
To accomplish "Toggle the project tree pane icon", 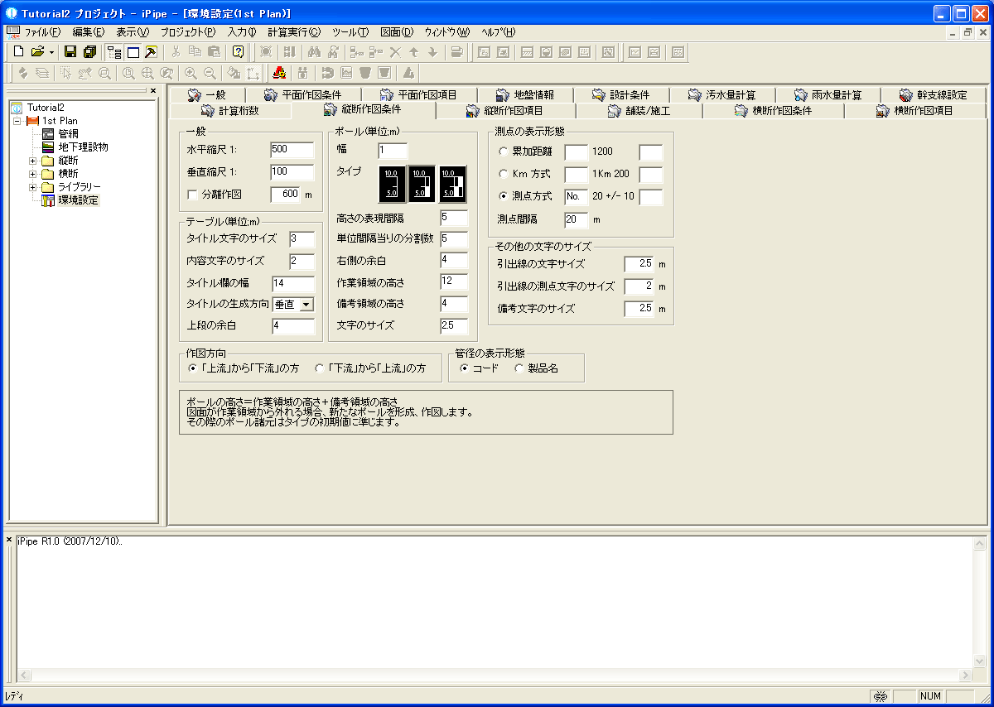I will [x=115, y=51].
